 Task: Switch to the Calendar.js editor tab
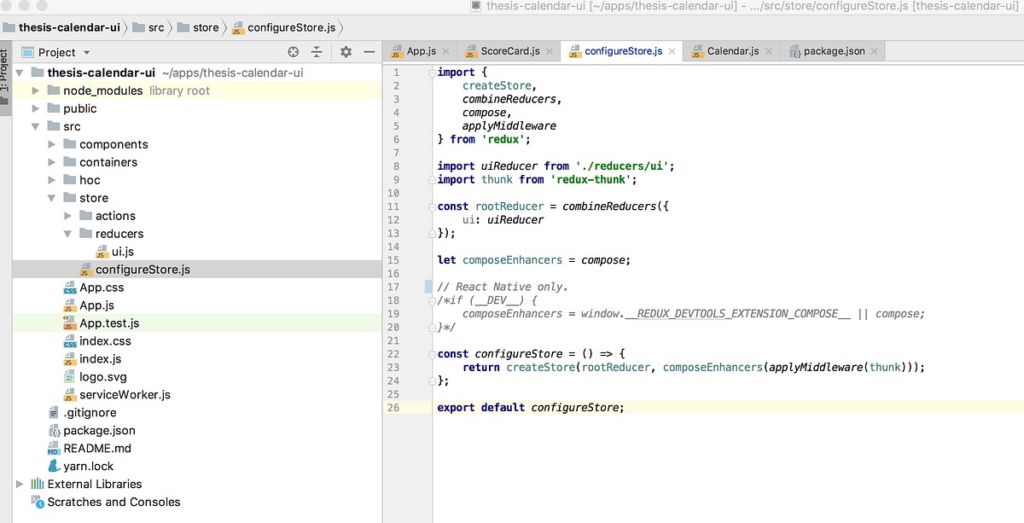[730, 50]
